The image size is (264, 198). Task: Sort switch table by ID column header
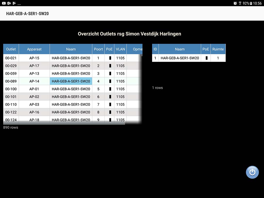click(155, 49)
